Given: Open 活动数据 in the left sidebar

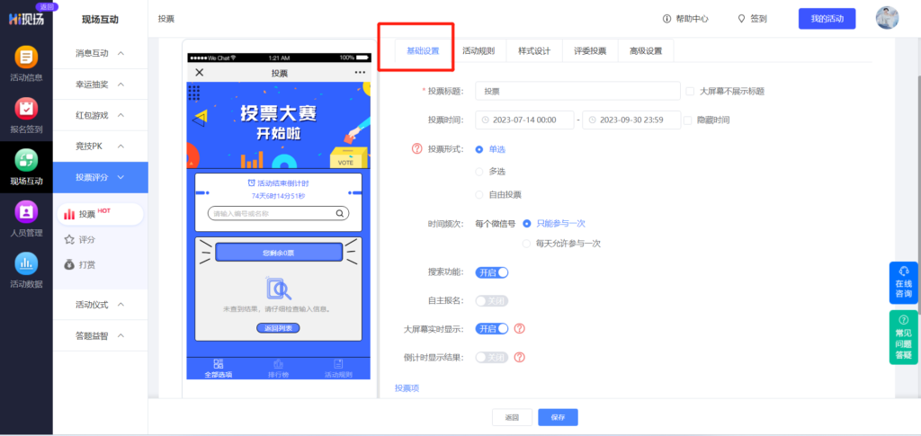Looking at the screenshot, I should tap(26, 271).
